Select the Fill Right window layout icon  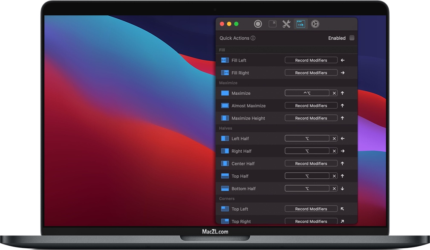pos(224,73)
